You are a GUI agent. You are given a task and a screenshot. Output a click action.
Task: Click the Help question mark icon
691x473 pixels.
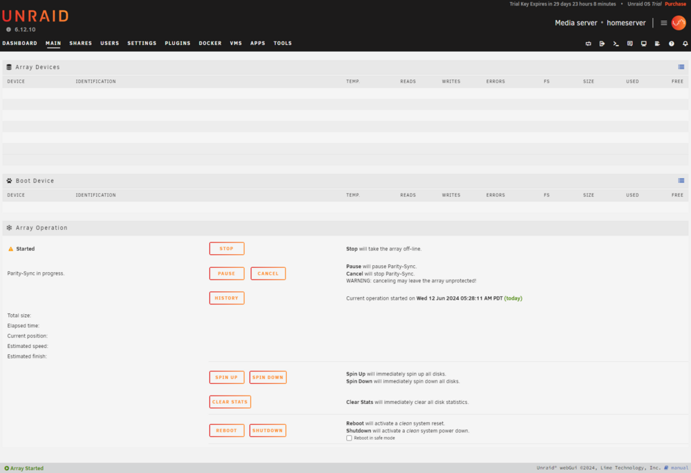672,44
